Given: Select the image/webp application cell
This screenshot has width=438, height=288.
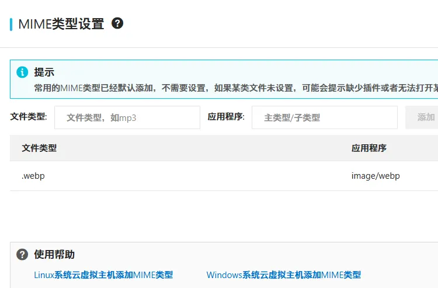Looking at the screenshot, I should point(375,176).
